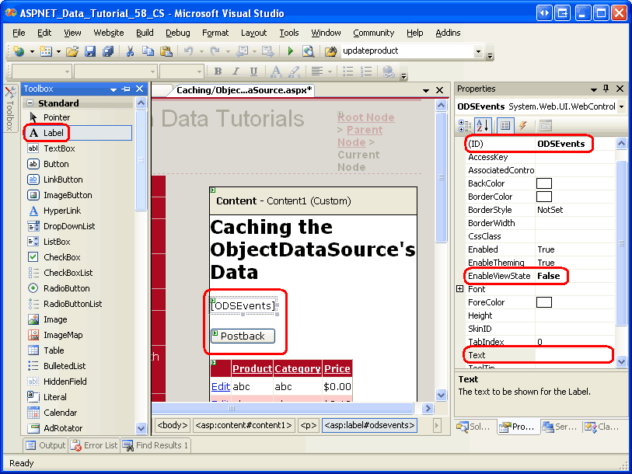
Task: Switch Properties to alphabetical sort view
Action: 483,125
